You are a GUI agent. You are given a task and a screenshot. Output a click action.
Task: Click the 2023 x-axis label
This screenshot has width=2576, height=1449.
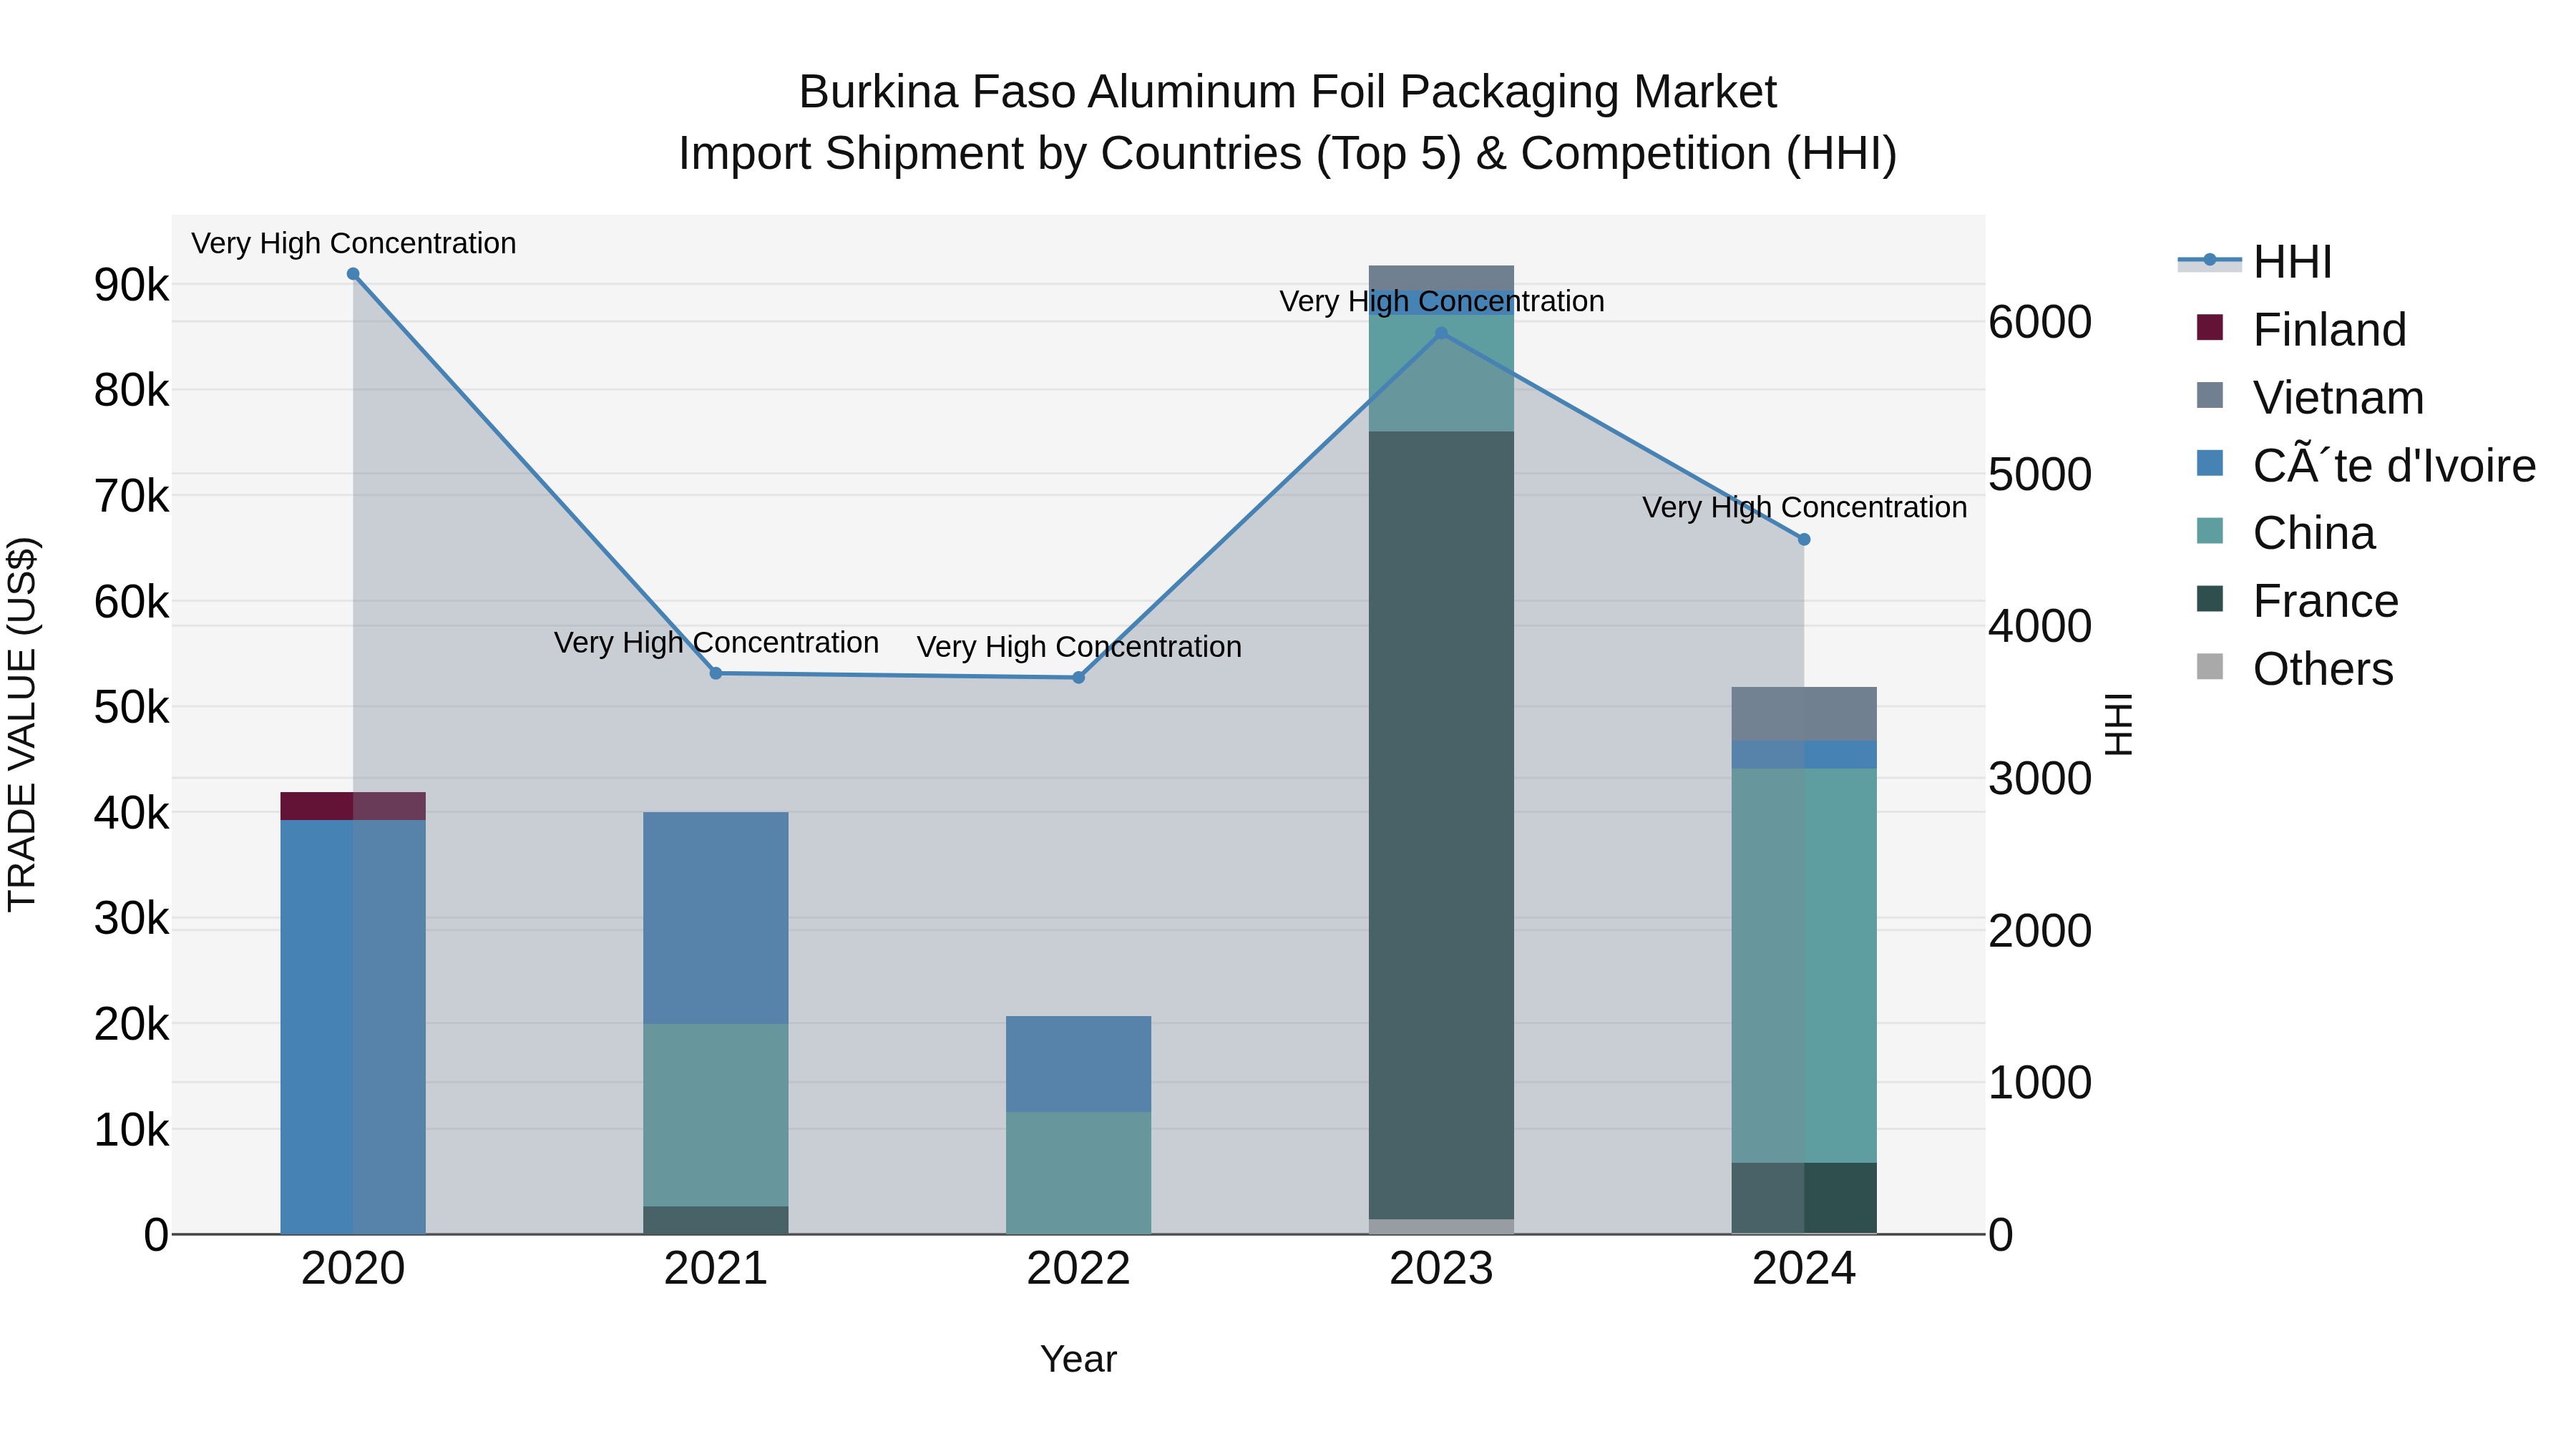[1441, 1269]
